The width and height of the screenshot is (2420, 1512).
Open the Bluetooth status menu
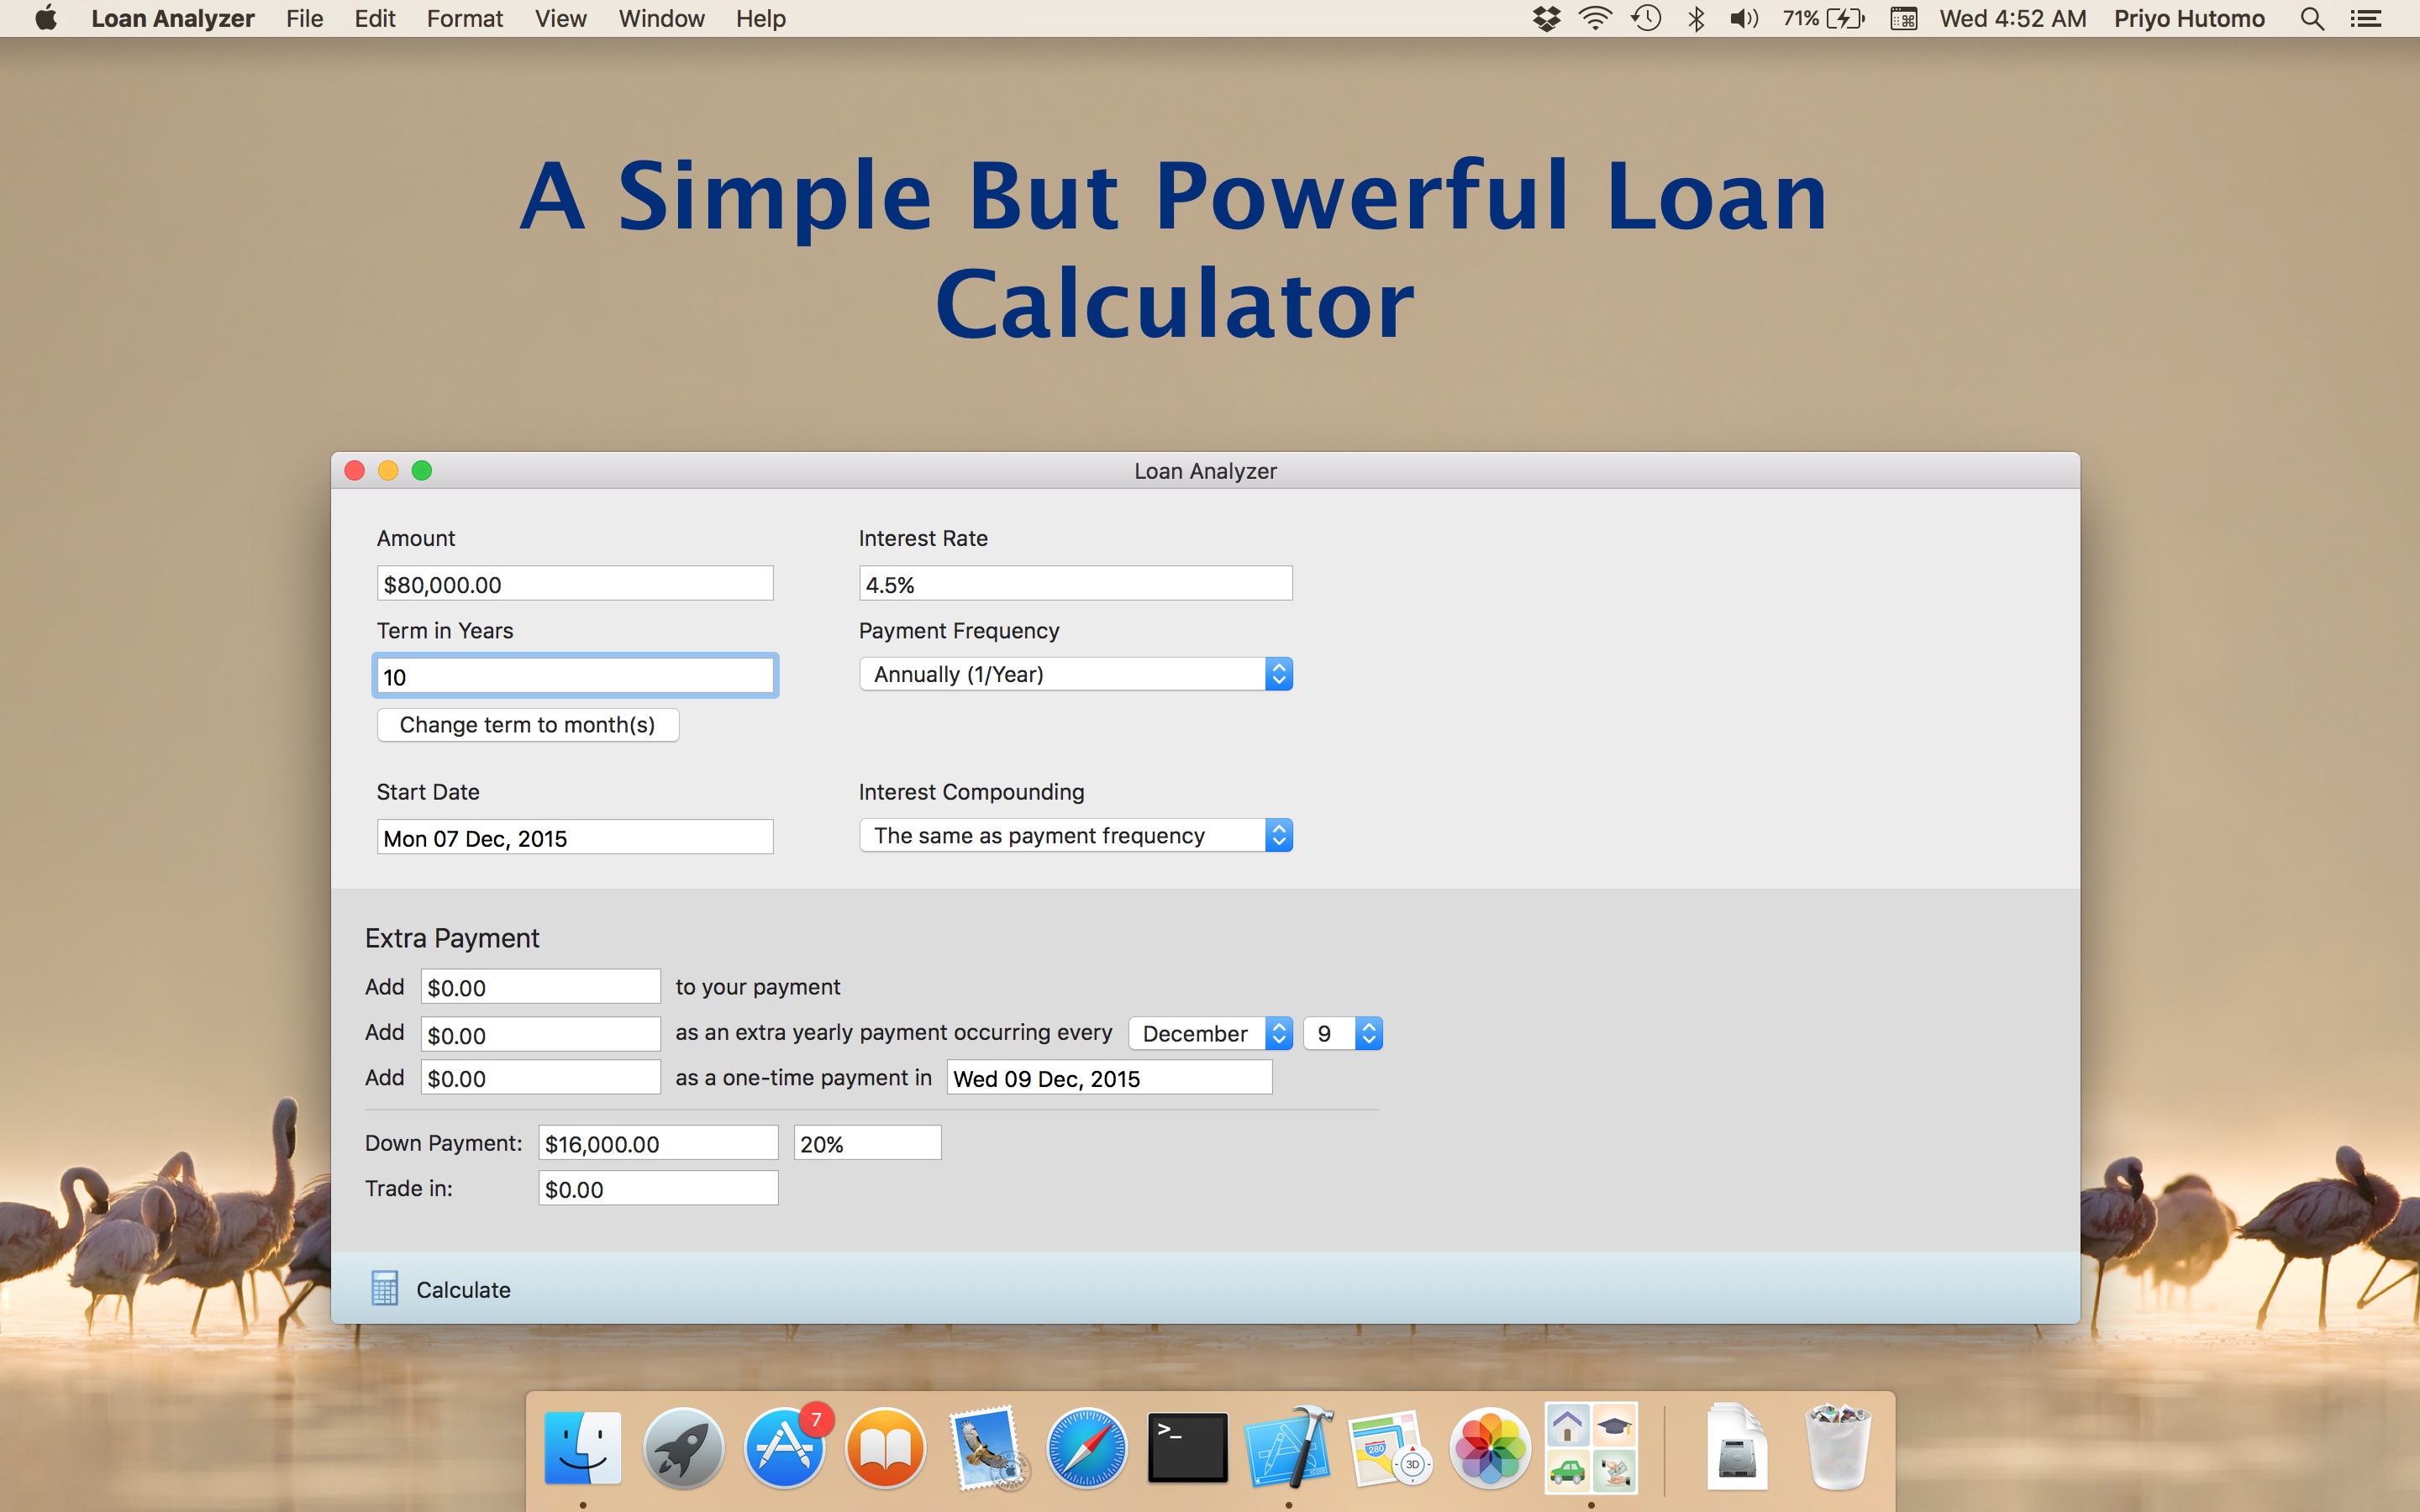click(x=1695, y=18)
